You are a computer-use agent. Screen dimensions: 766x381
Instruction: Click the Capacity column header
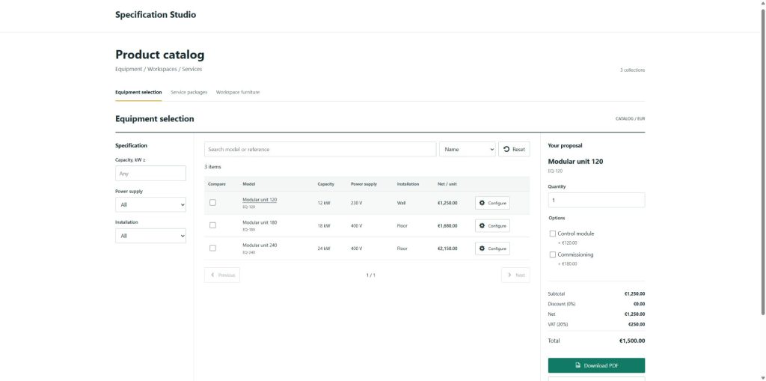point(326,184)
